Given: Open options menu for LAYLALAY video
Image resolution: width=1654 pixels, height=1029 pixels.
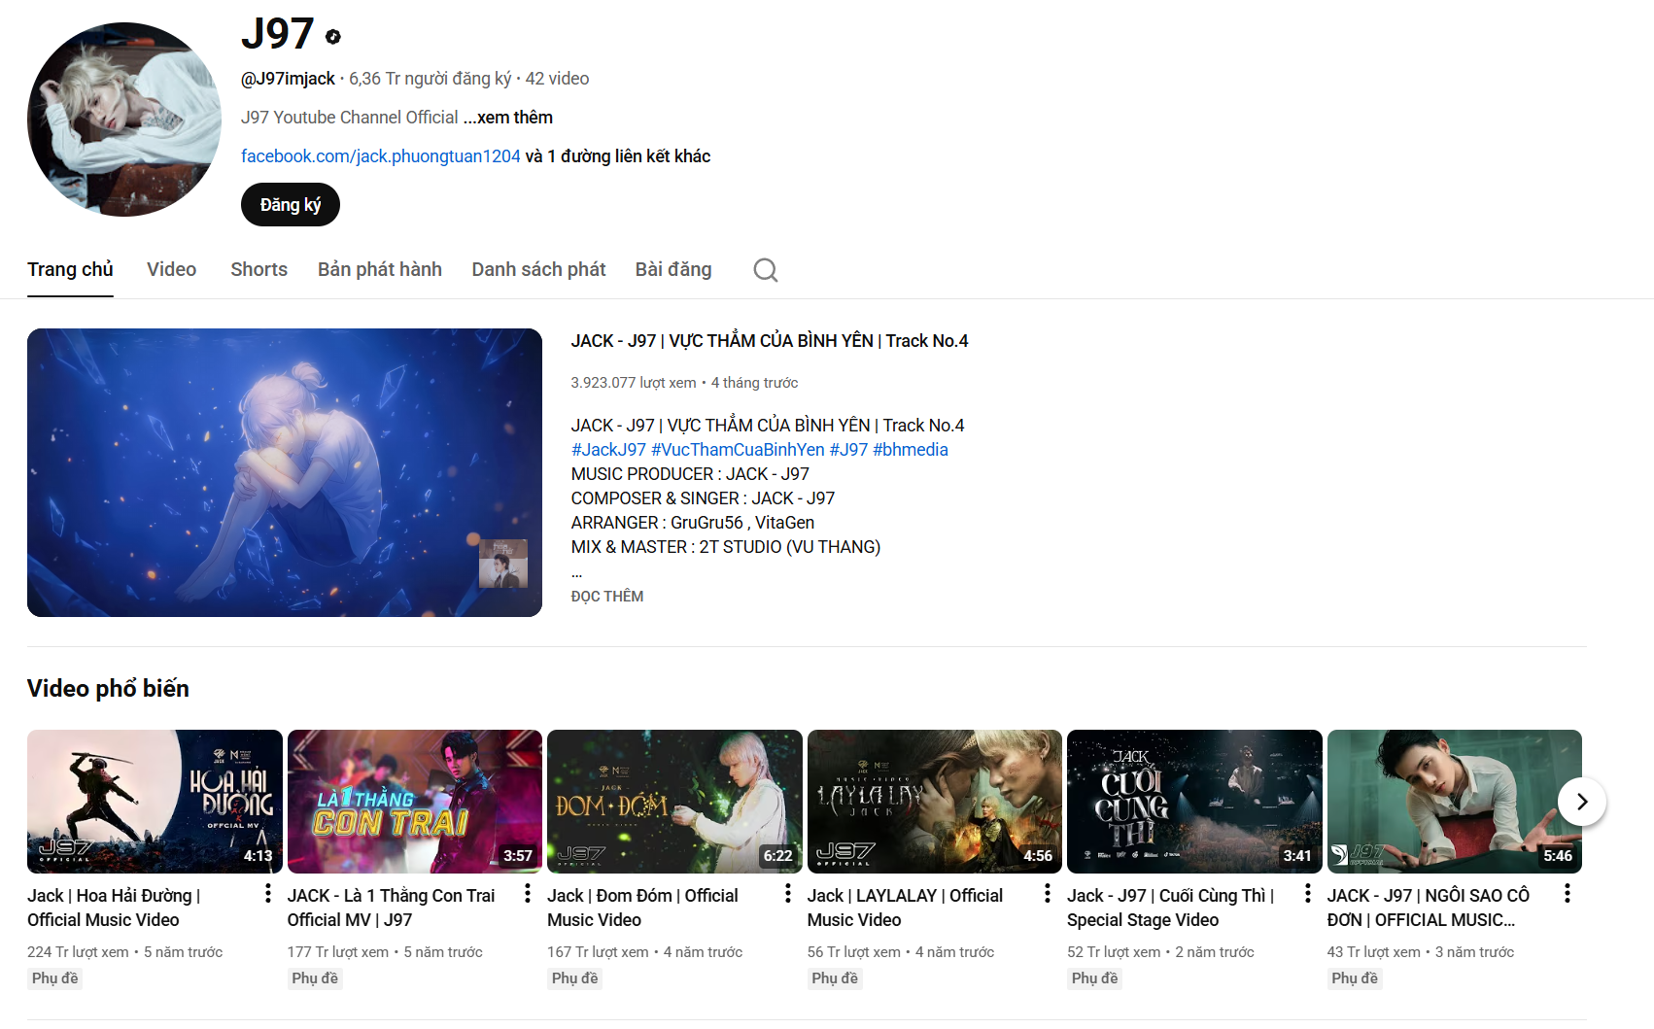Looking at the screenshot, I should tap(1048, 893).
